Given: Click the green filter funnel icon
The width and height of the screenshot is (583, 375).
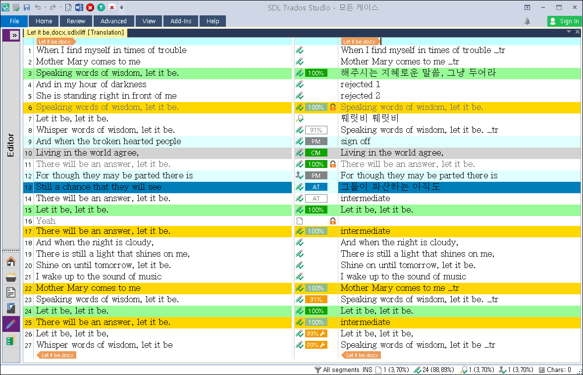Looking at the screenshot, I should tap(101, 7).
